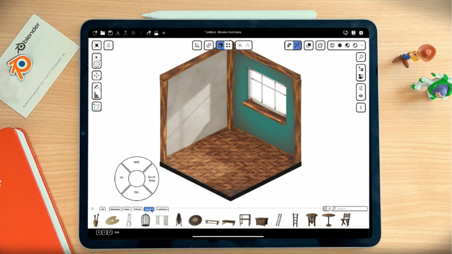Open the viewport search magnifier icon

(x=360, y=57)
